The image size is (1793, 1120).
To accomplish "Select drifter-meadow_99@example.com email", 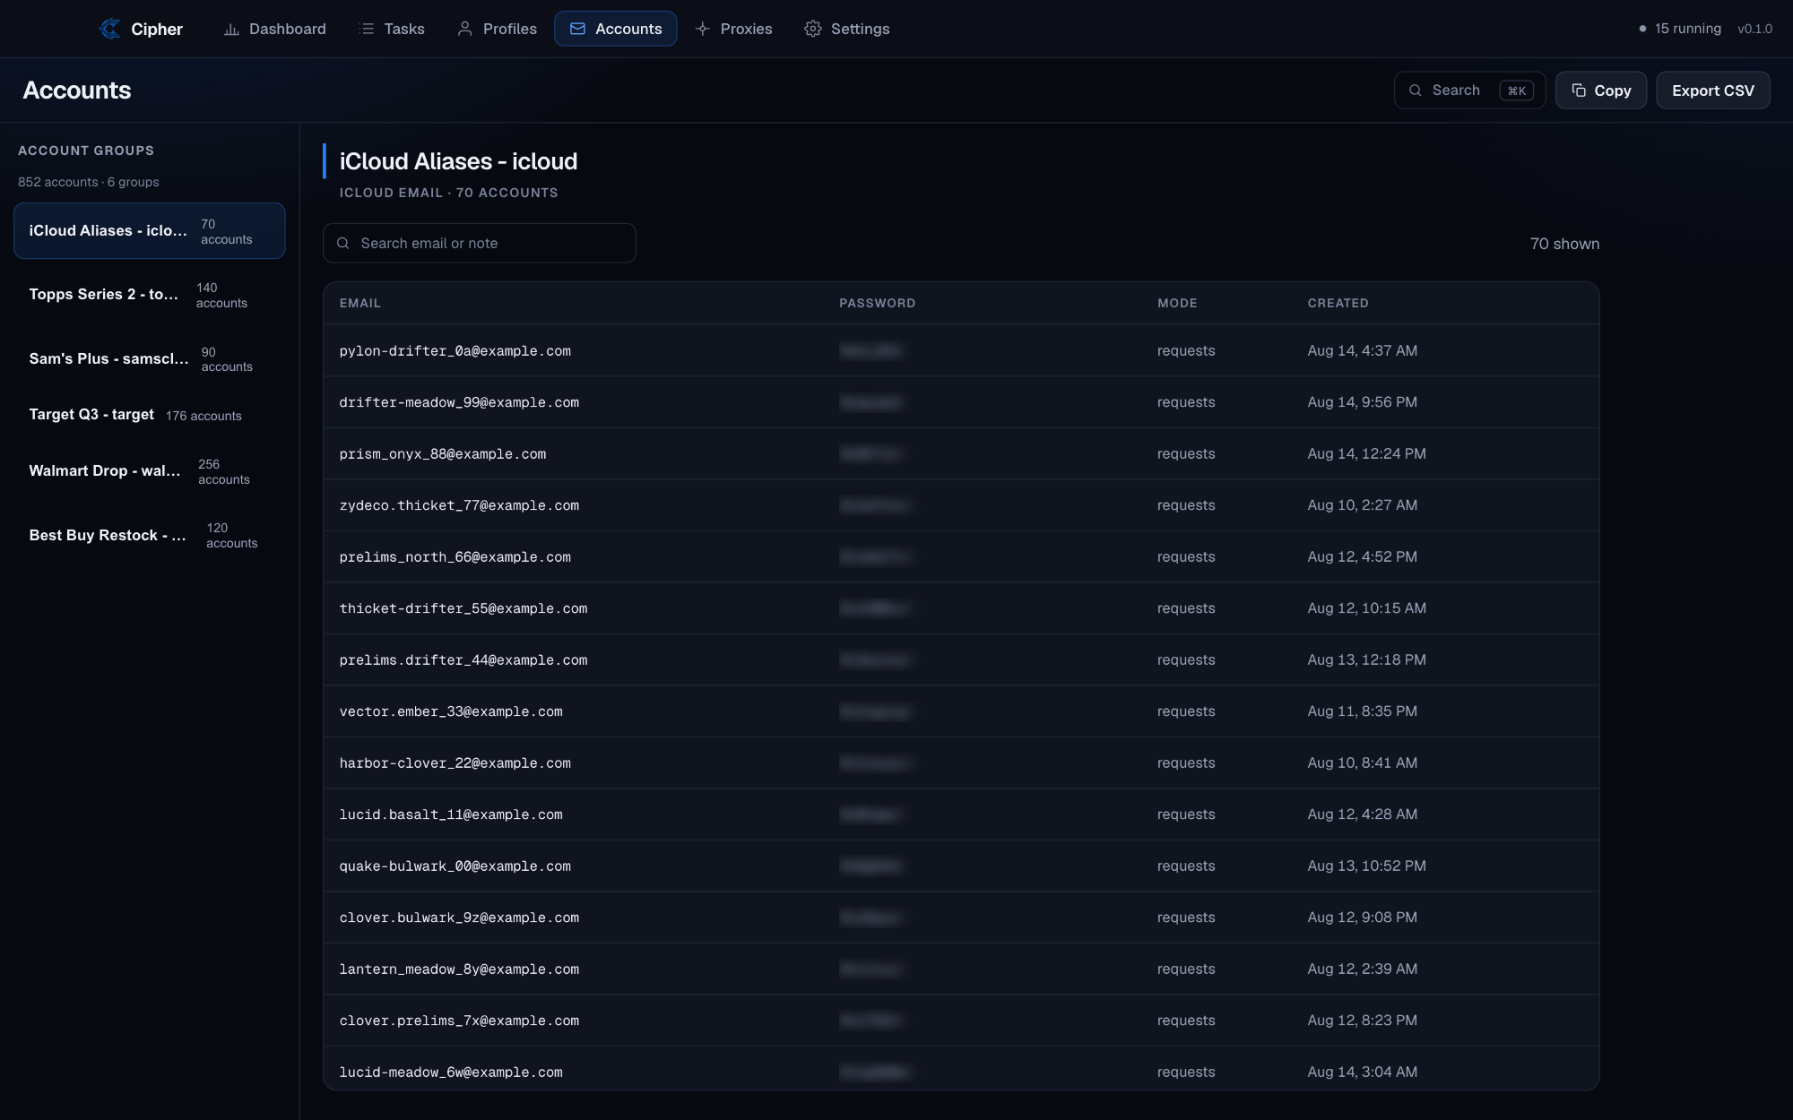I will 459,402.
